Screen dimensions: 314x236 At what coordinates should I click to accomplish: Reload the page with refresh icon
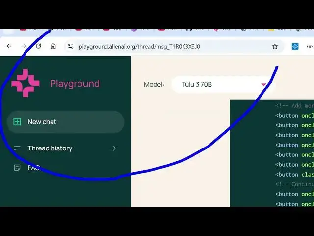(x=38, y=46)
